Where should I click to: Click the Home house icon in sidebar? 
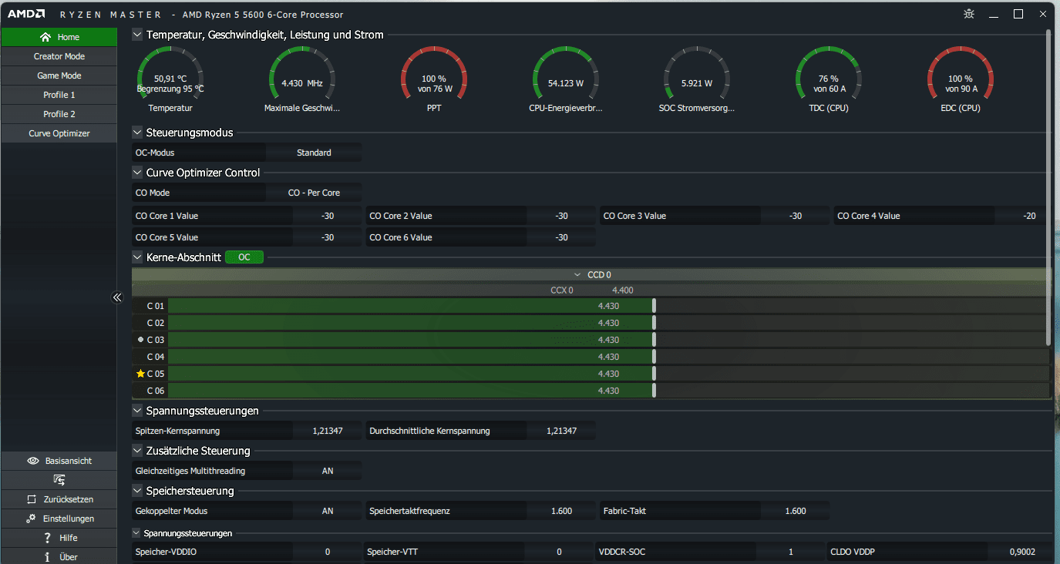45,37
